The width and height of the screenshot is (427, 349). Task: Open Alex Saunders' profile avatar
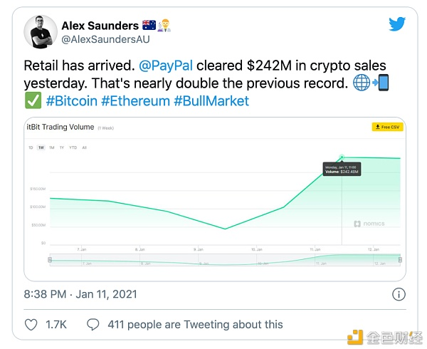[x=41, y=31]
